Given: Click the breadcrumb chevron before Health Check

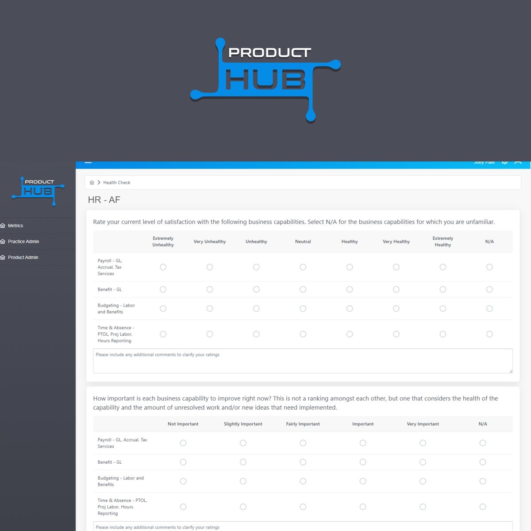Looking at the screenshot, I should click(99, 182).
